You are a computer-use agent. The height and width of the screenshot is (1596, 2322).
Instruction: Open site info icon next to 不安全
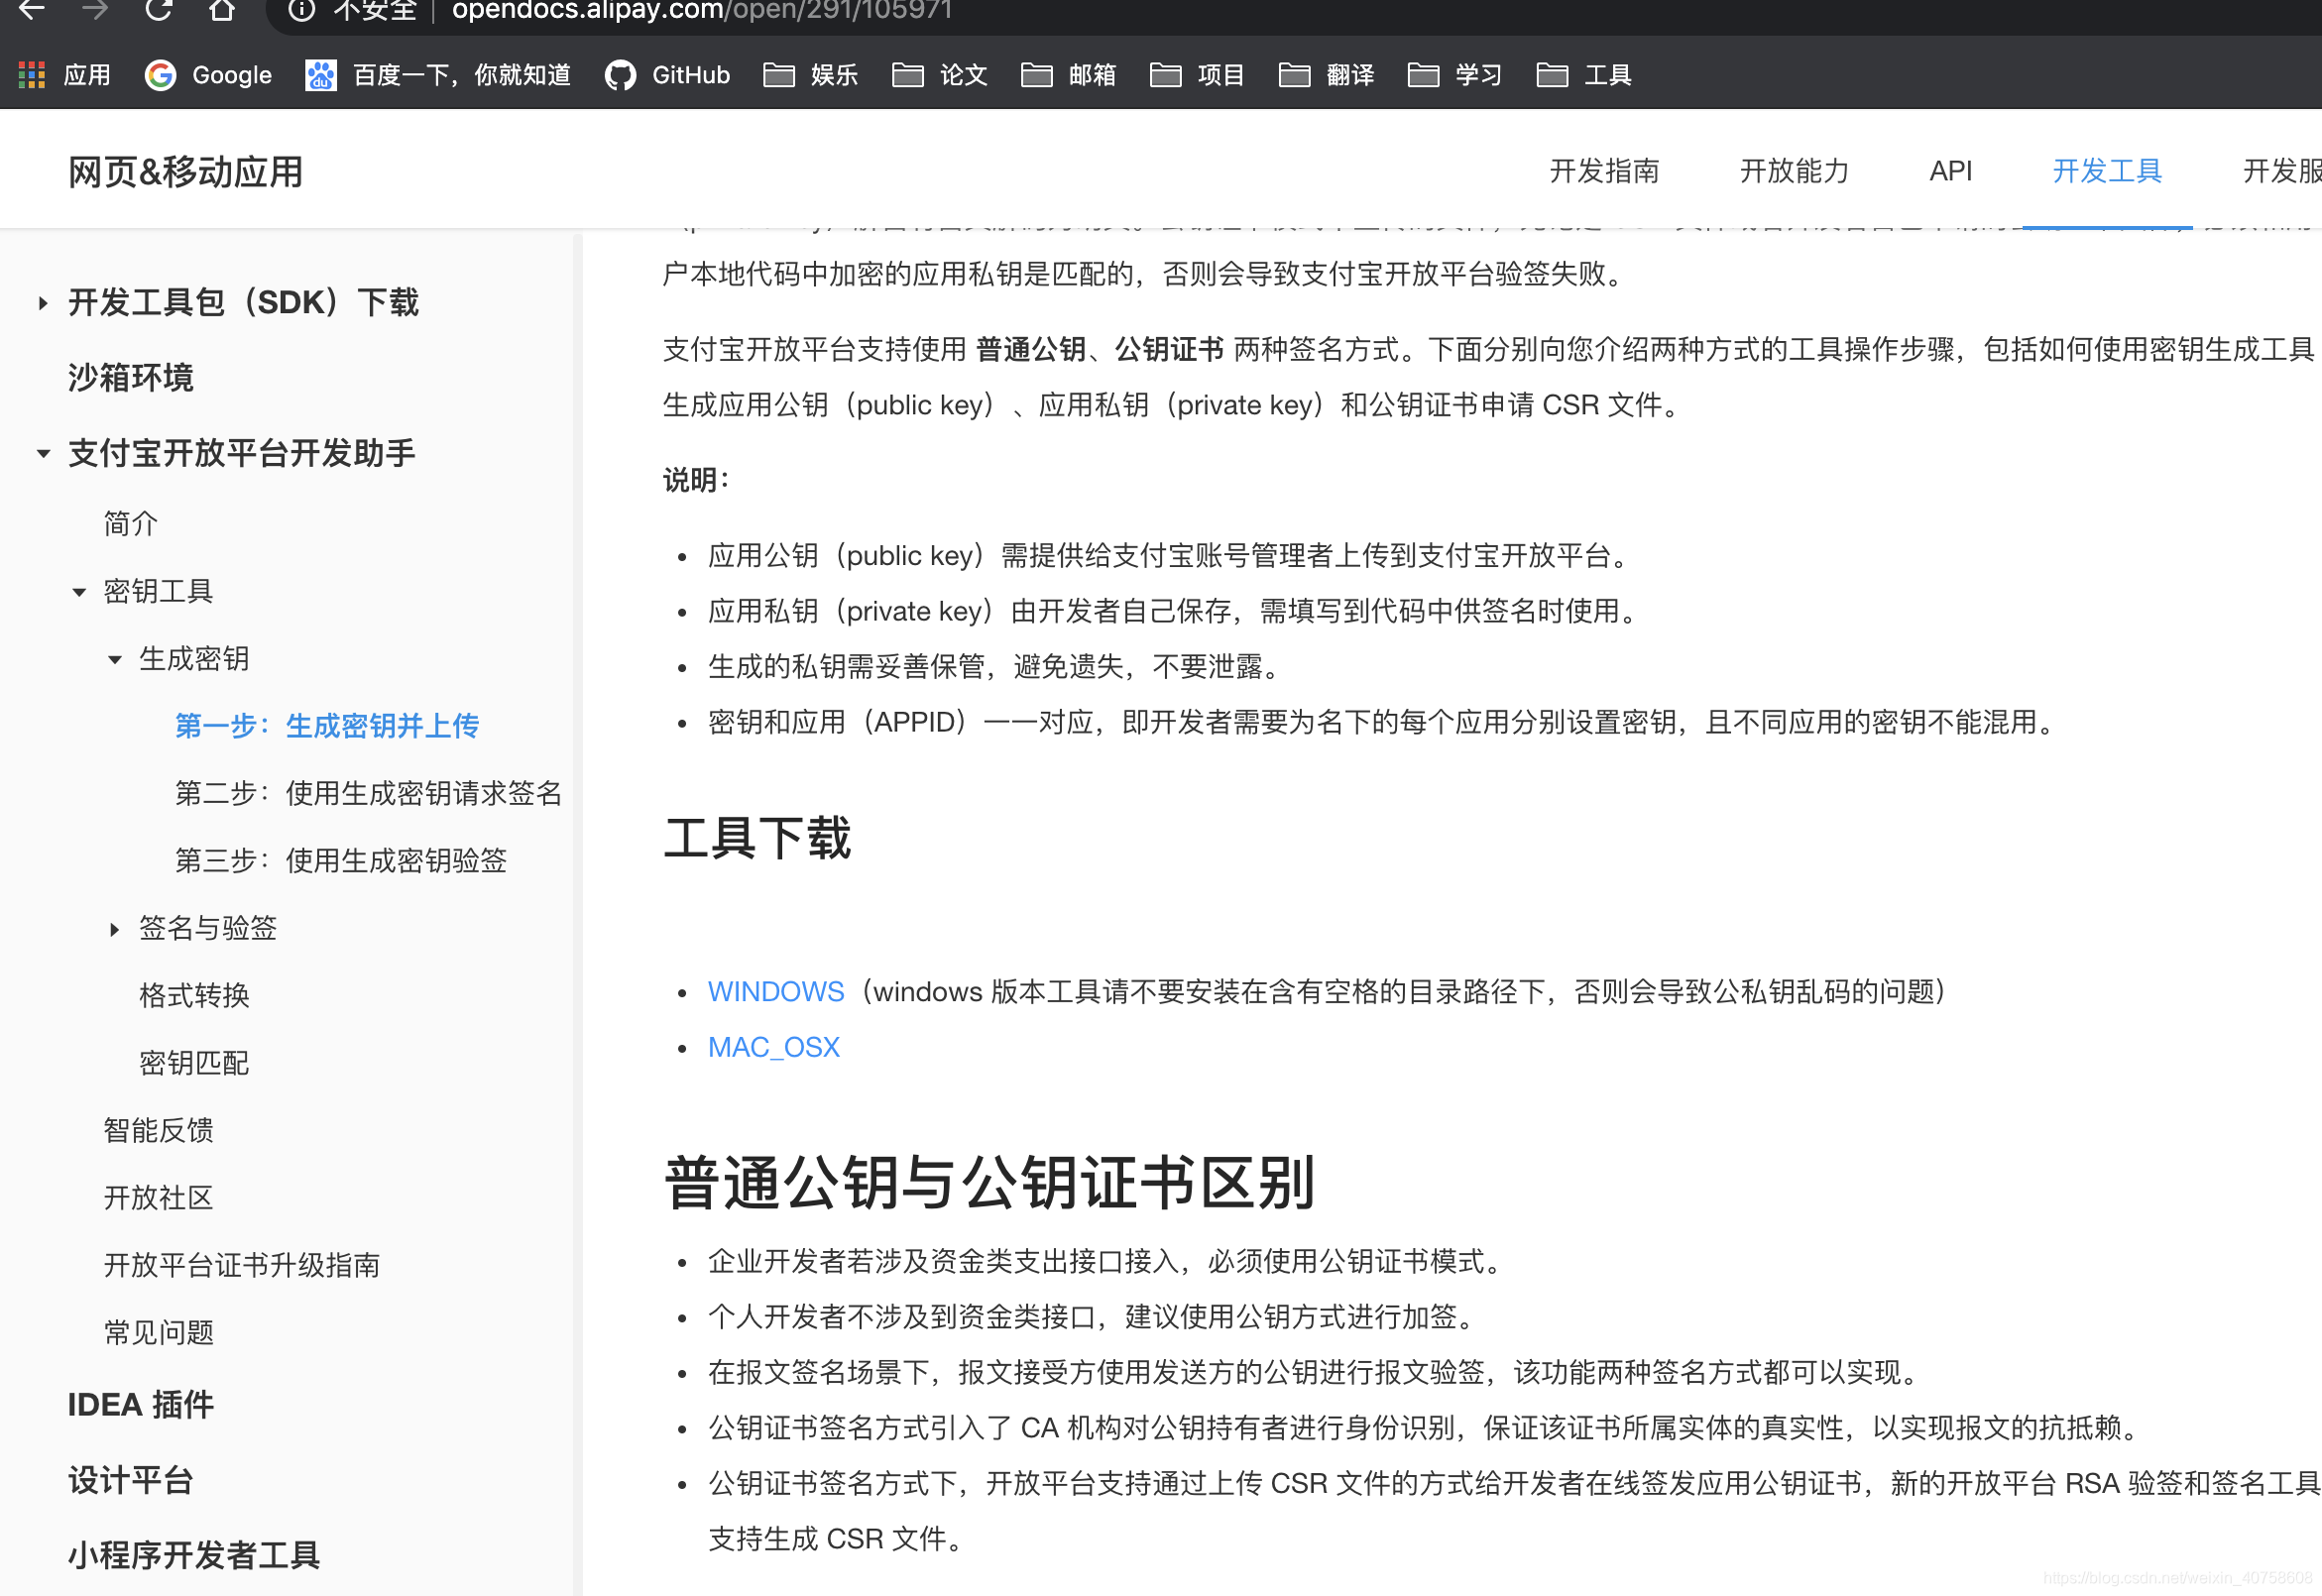tap(301, 10)
